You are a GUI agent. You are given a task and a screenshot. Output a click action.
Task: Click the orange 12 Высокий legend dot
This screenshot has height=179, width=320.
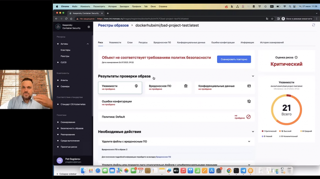click(x=280, y=131)
